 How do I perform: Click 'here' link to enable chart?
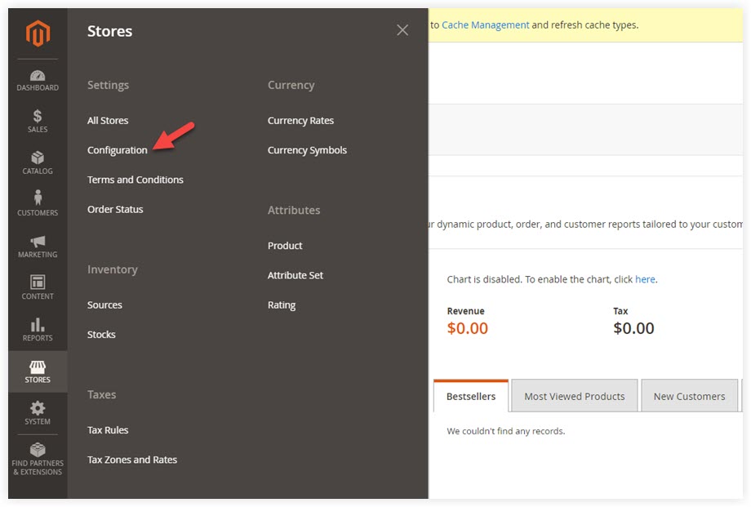tap(645, 279)
